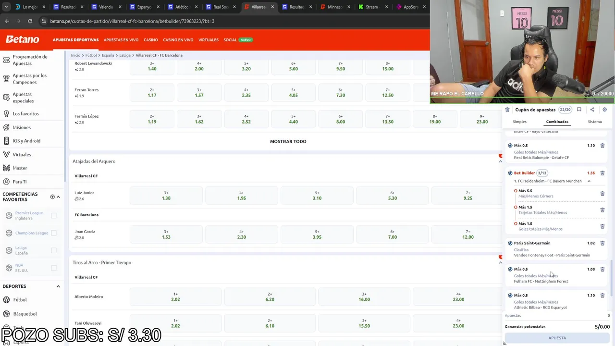Delete the Paris Saint-Germain selection
The width and height of the screenshot is (615, 346).
tap(602, 243)
